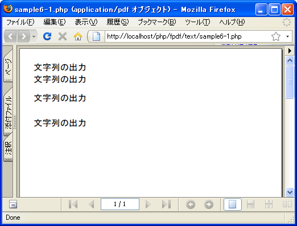Open the ブックマーク(B) menu
The width and height of the screenshot is (297, 226).
[x=157, y=22]
